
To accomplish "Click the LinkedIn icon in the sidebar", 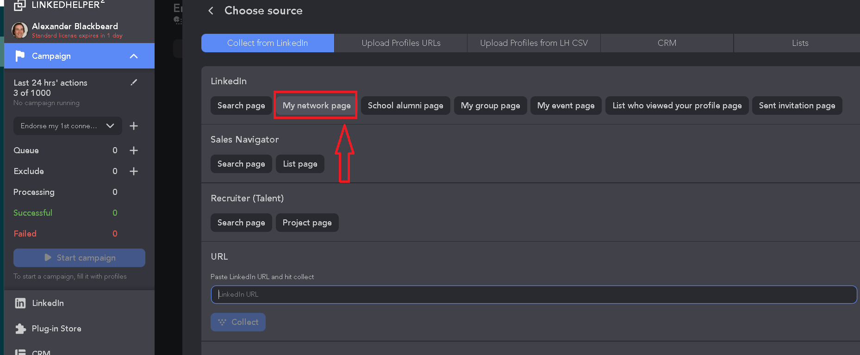I will point(20,303).
